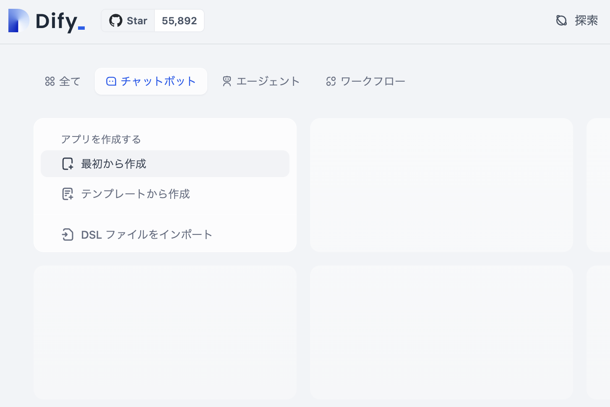Select the チャットボット filter tab

(x=151, y=81)
